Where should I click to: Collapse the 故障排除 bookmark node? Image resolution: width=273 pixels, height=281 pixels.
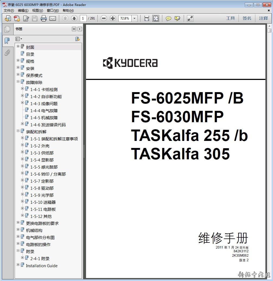coord(18,81)
